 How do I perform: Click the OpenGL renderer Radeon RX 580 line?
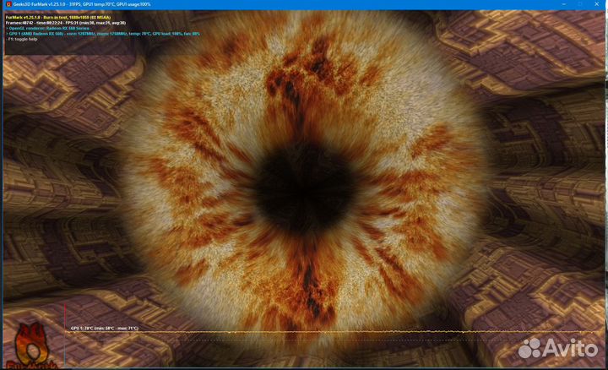click(x=54, y=28)
